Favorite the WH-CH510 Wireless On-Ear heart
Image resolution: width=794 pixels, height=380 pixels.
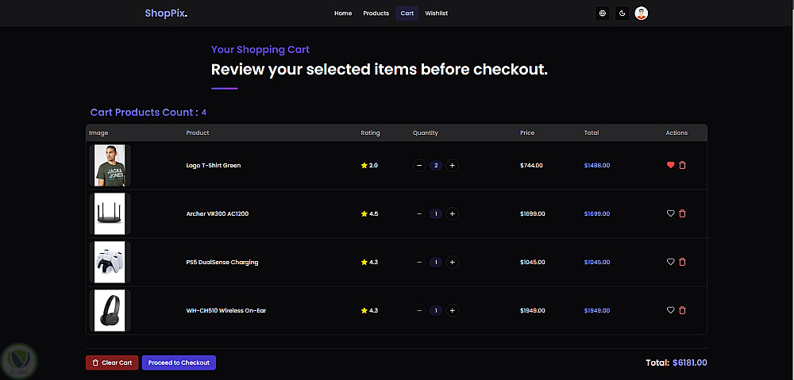(x=670, y=310)
